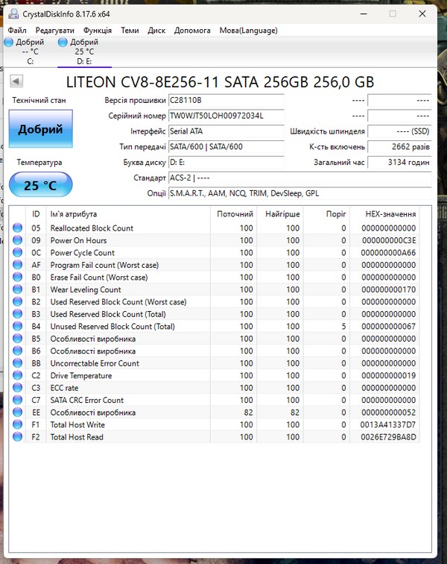Click the previous disk arrow button
The width and height of the screenshot is (447, 564).
(x=16, y=81)
